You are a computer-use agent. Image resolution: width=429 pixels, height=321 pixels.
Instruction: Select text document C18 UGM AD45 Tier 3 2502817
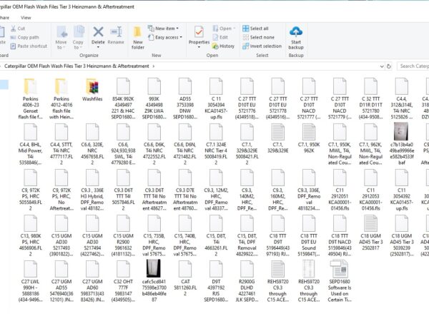click(370, 233)
